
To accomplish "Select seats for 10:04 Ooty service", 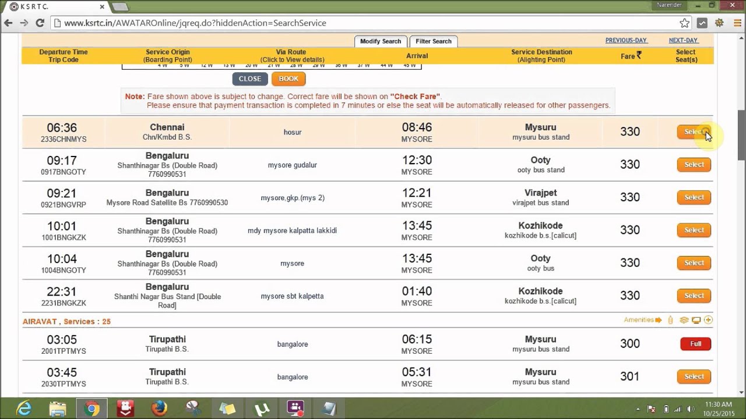I will coord(694,263).
